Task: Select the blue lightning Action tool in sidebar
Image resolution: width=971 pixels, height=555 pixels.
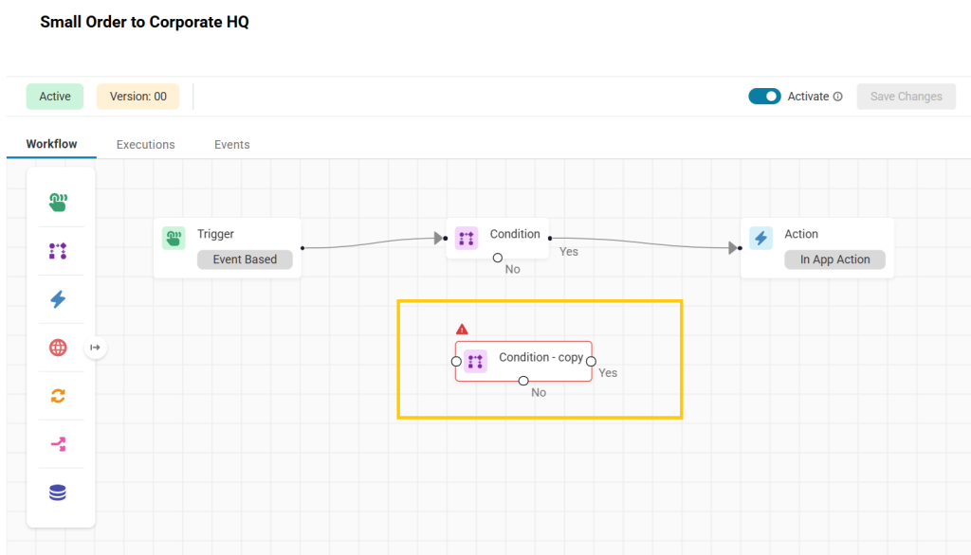Action: (x=58, y=299)
